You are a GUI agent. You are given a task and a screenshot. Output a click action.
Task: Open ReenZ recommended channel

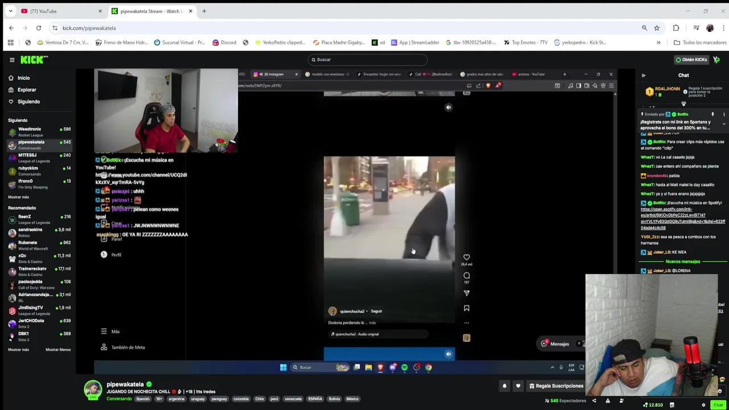click(x=40, y=219)
